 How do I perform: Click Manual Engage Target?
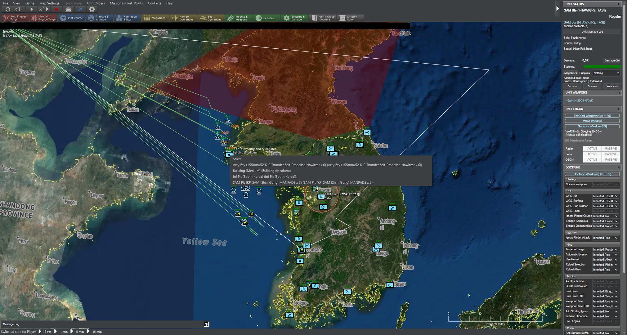click(44, 18)
